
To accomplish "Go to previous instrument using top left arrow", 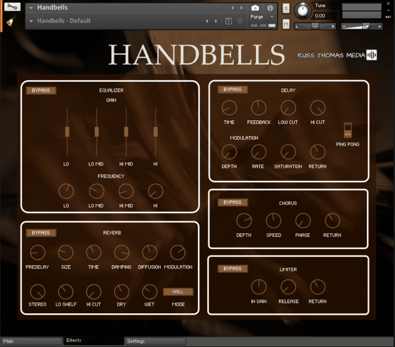I will (x=232, y=8).
